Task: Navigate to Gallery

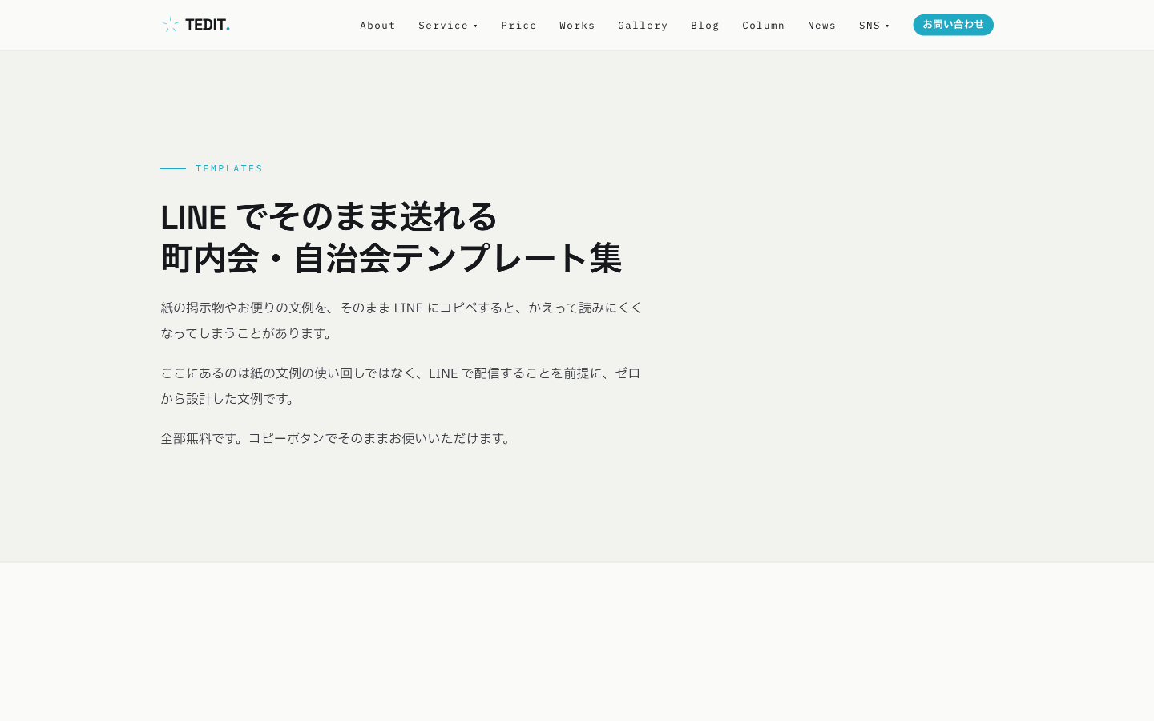Action: (x=643, y=26)
